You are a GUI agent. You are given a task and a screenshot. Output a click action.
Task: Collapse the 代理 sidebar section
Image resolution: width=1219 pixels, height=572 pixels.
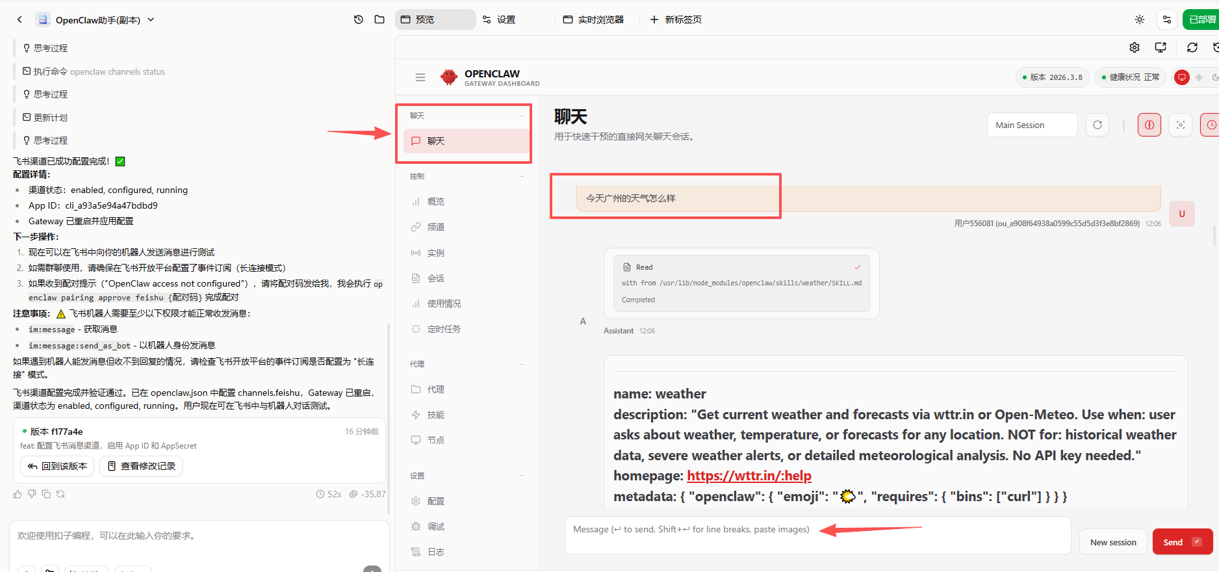[x=467, y=364]
